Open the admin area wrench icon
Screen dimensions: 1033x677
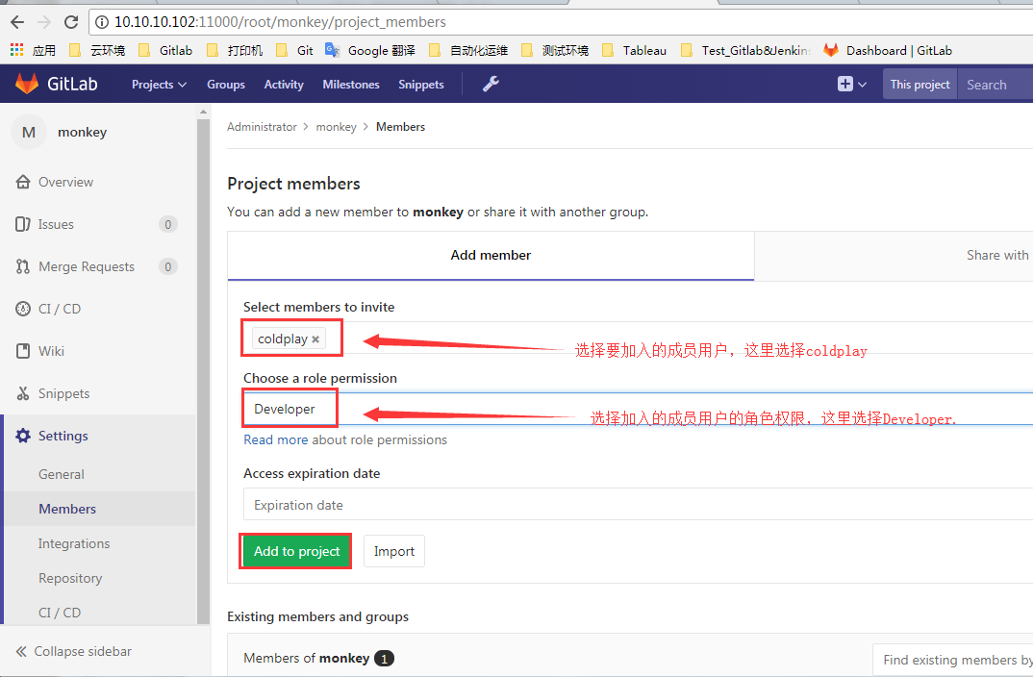[491, 84]
